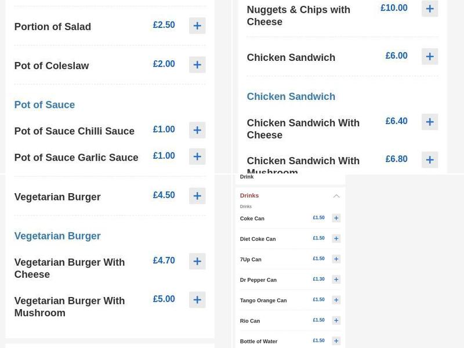Open the Pot of Sauce category heading
Screen dimensions: 464x348
[44, 104]
